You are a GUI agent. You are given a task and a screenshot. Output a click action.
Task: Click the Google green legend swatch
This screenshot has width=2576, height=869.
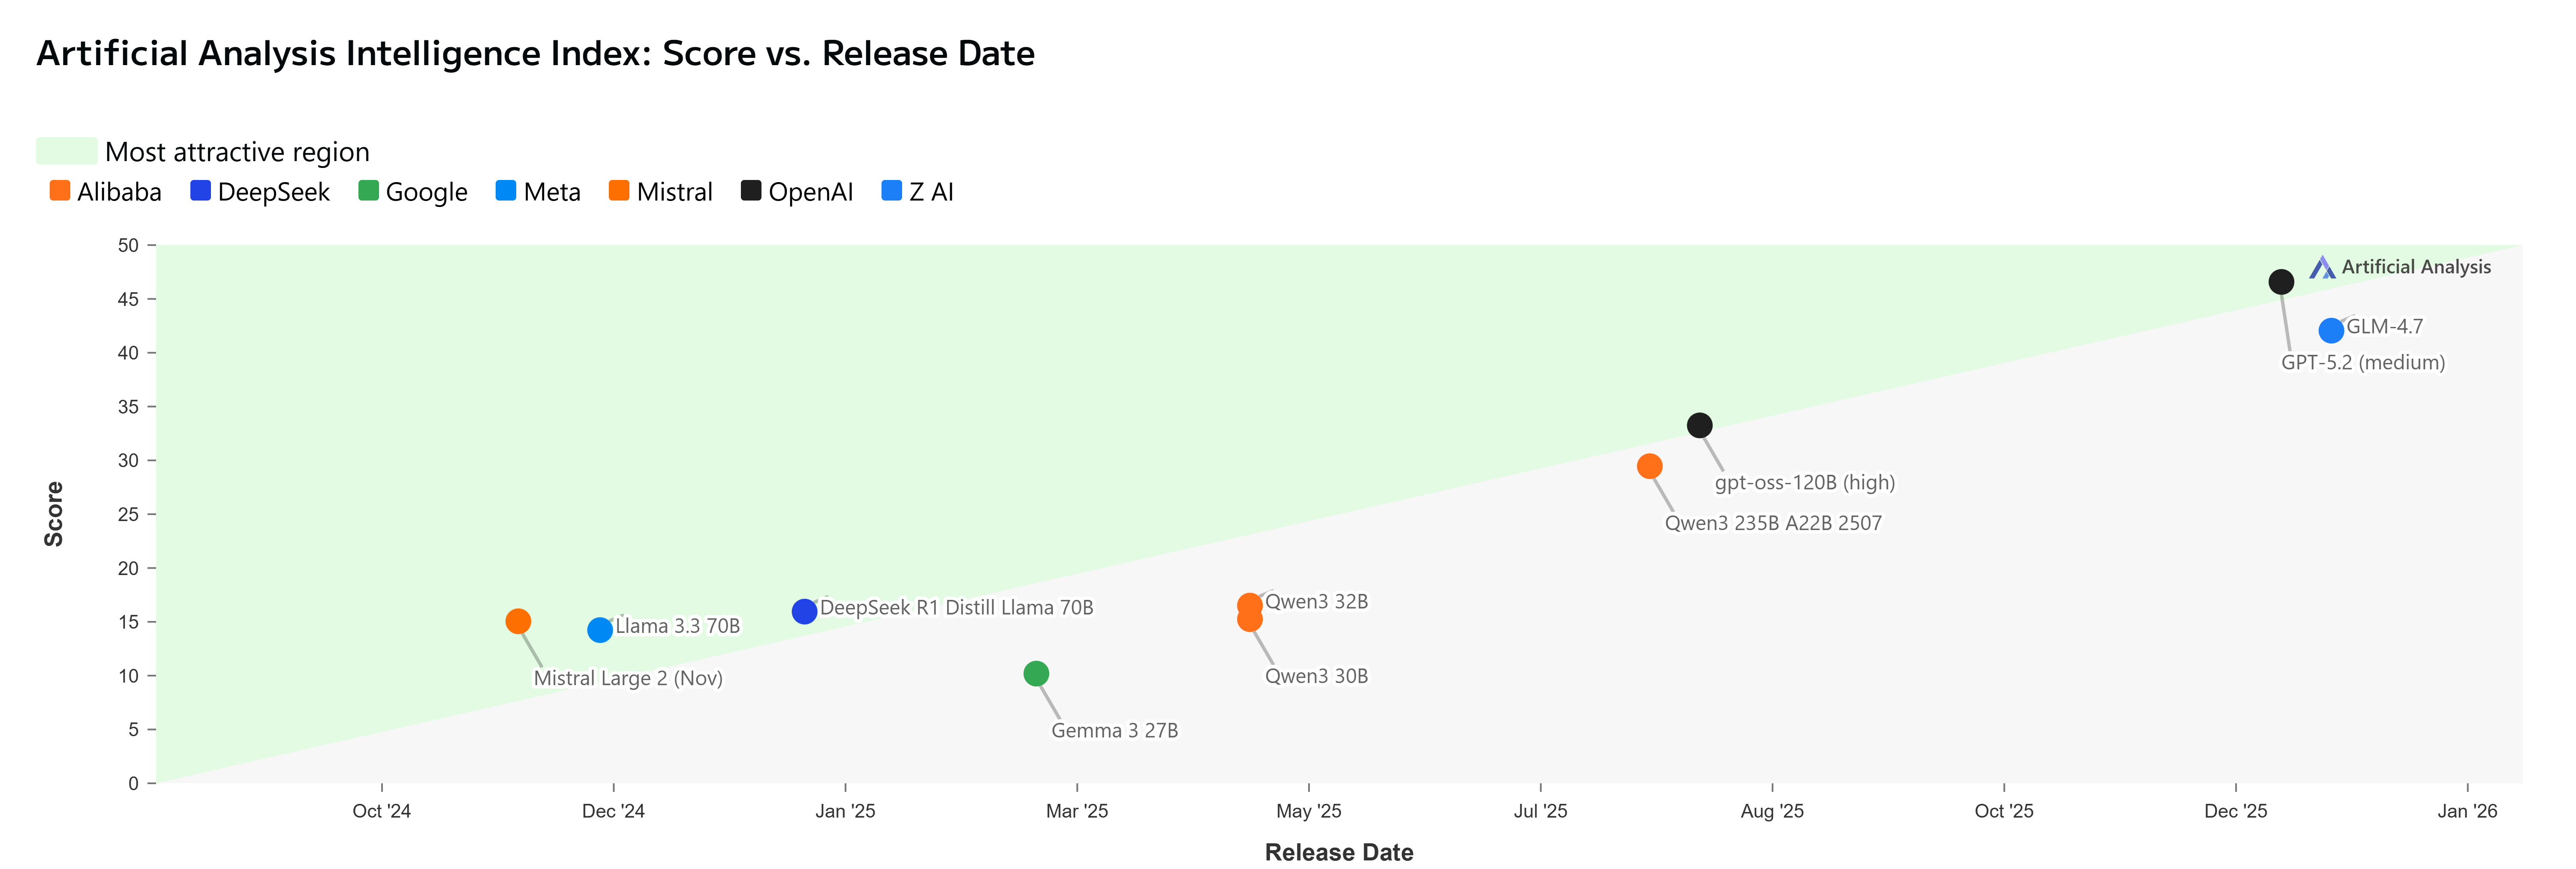pyautogui.click(x=368, y=191)
